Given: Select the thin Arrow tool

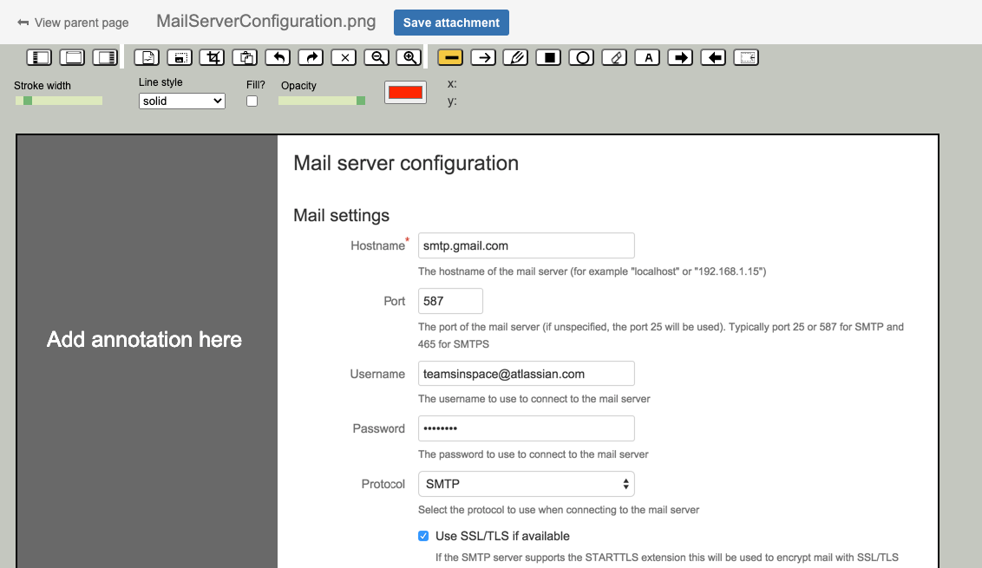Looking at the screenshot, I should [483, 57].
